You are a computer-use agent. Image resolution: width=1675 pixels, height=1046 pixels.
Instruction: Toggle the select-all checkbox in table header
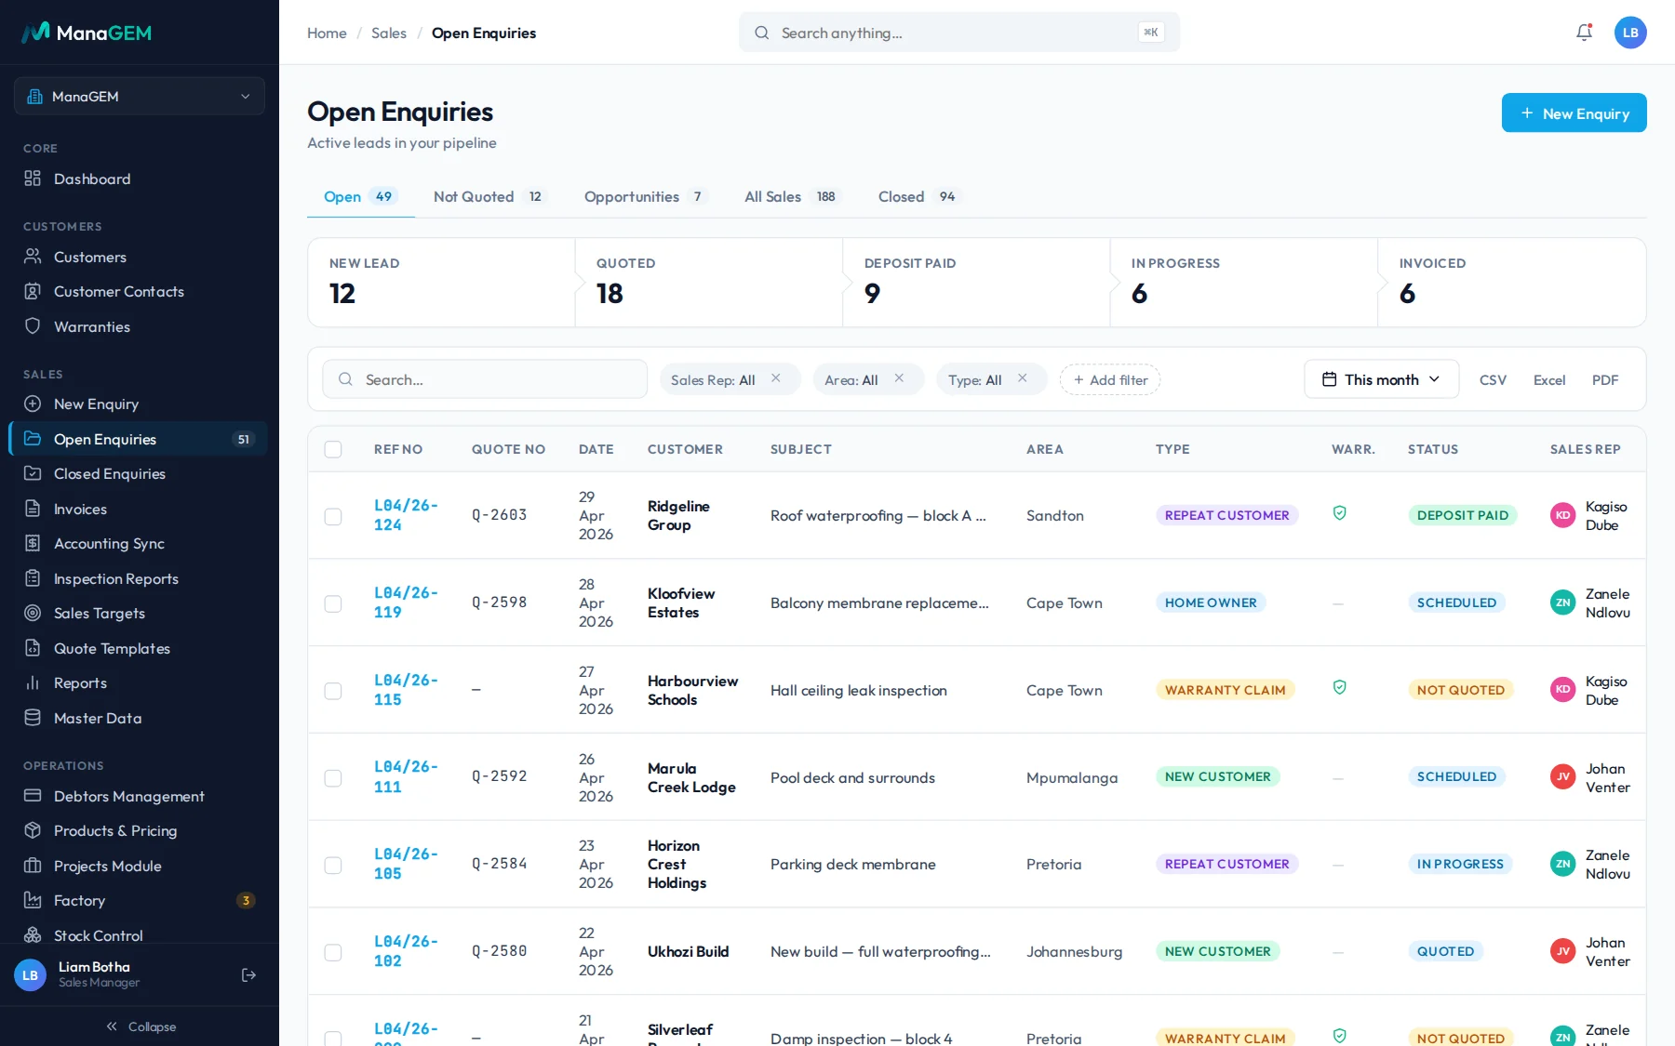[x=333, y=449]
